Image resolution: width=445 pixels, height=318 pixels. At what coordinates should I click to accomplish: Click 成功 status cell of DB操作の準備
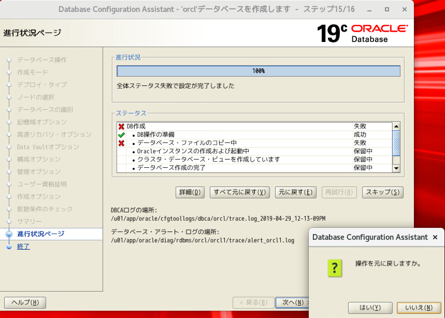pos(360,135)
